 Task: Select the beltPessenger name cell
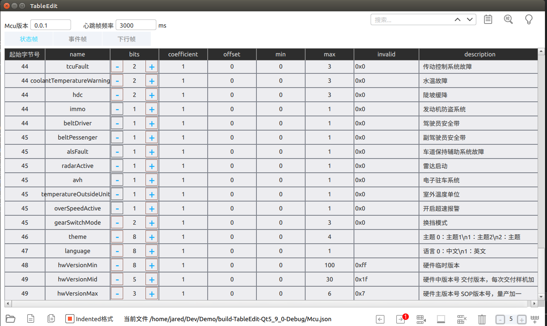pyautogui.click(x=78, y=137)
